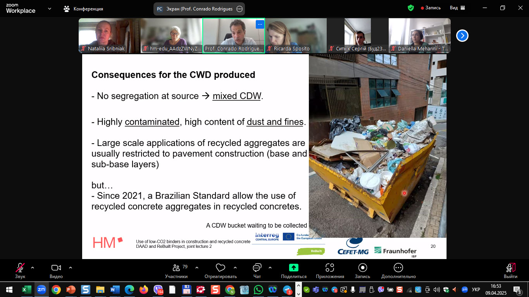Open Excel from the Windows taskbar
The width and height of the screenshot is (529, 297).
coord(26,289)
